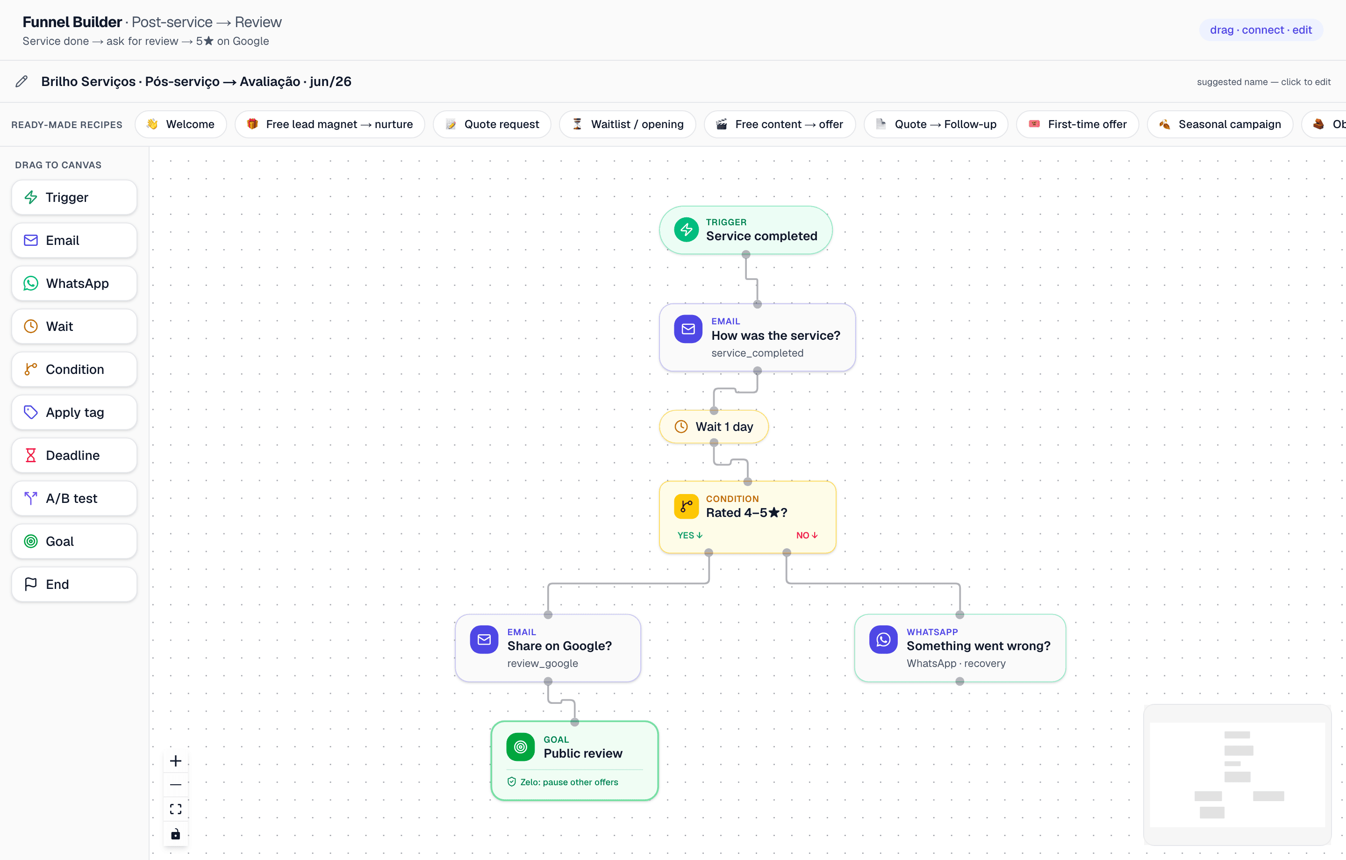Select the Goal target icon in sidebar
Viewport: 1346px width, 860px height.
(x=31, y=541)
